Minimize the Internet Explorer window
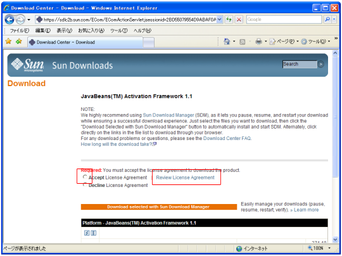This screenshot has width=342, height=256. [x=316, y=8]
